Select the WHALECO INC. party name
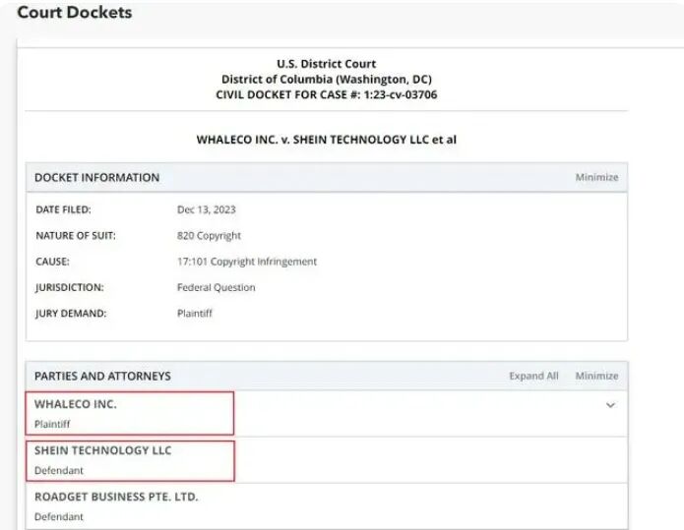The width and height of the screenshot is (684, 530). (x=76, y=404)
